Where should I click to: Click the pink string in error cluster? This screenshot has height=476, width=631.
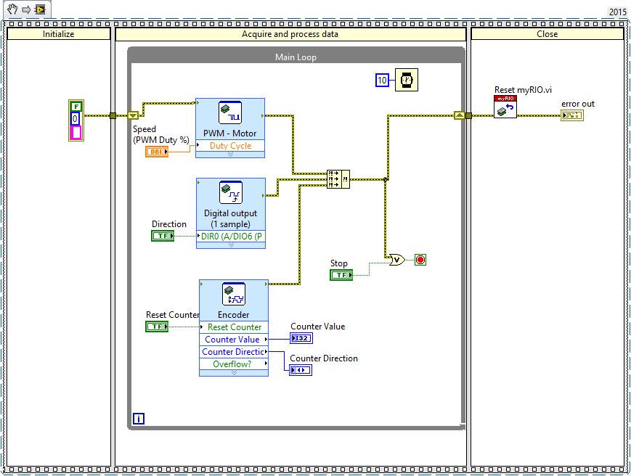(76, 132)
